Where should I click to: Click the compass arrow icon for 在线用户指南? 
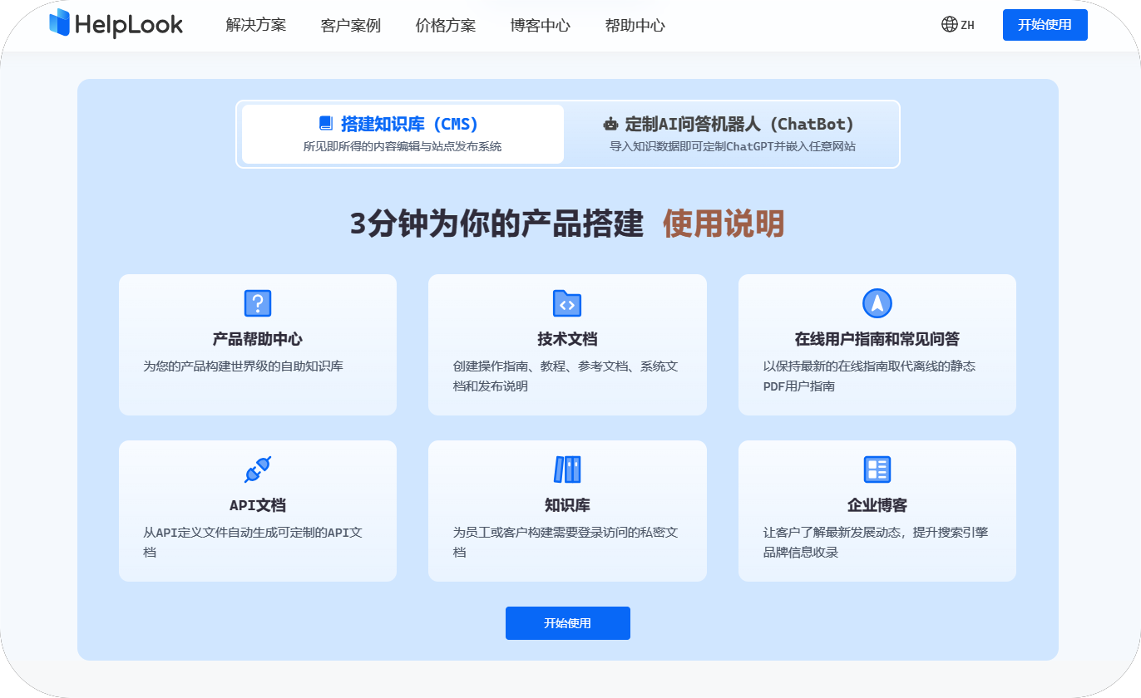pyautogui.click(x=877, y=303)
